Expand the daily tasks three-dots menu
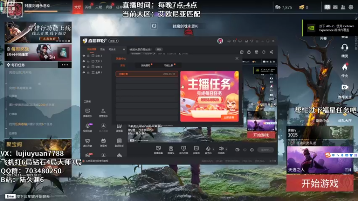The height and width of the screenshot is (201, 358). [x=65, y=65]
